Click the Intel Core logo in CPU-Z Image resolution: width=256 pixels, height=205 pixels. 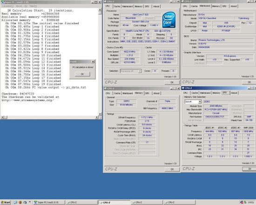coord(169,20)
